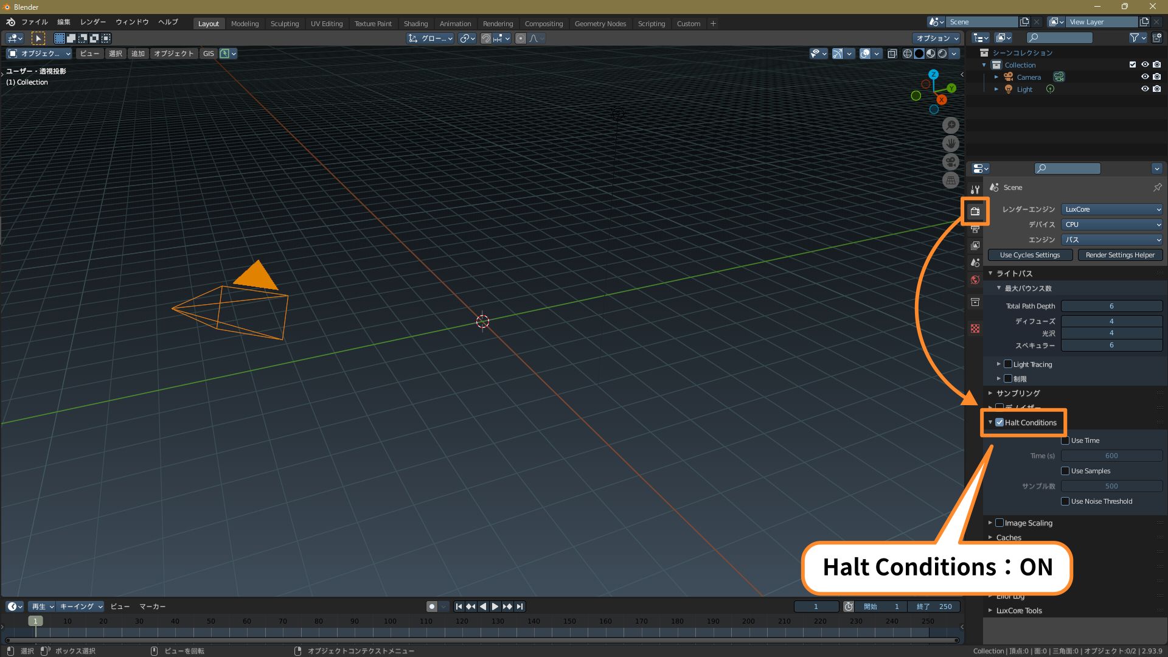Click the Properties panel search field
This screenshot has height=657, width=1168.
(1068, 169)
